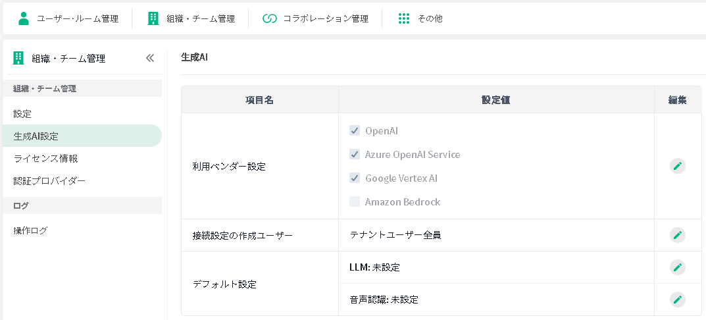The height and width of the screenshot is (320, 706).
Task: Go to 認証プロバイダー page
Action: coord(49,180)
